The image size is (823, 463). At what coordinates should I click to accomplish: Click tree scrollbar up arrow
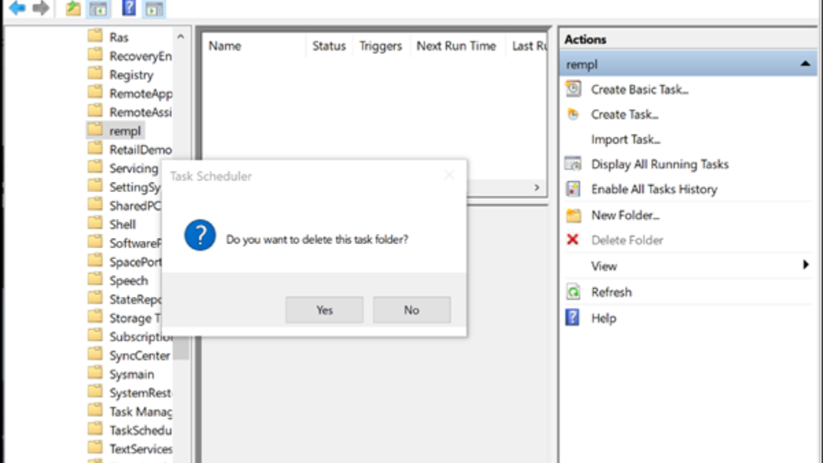pos(181,36)
